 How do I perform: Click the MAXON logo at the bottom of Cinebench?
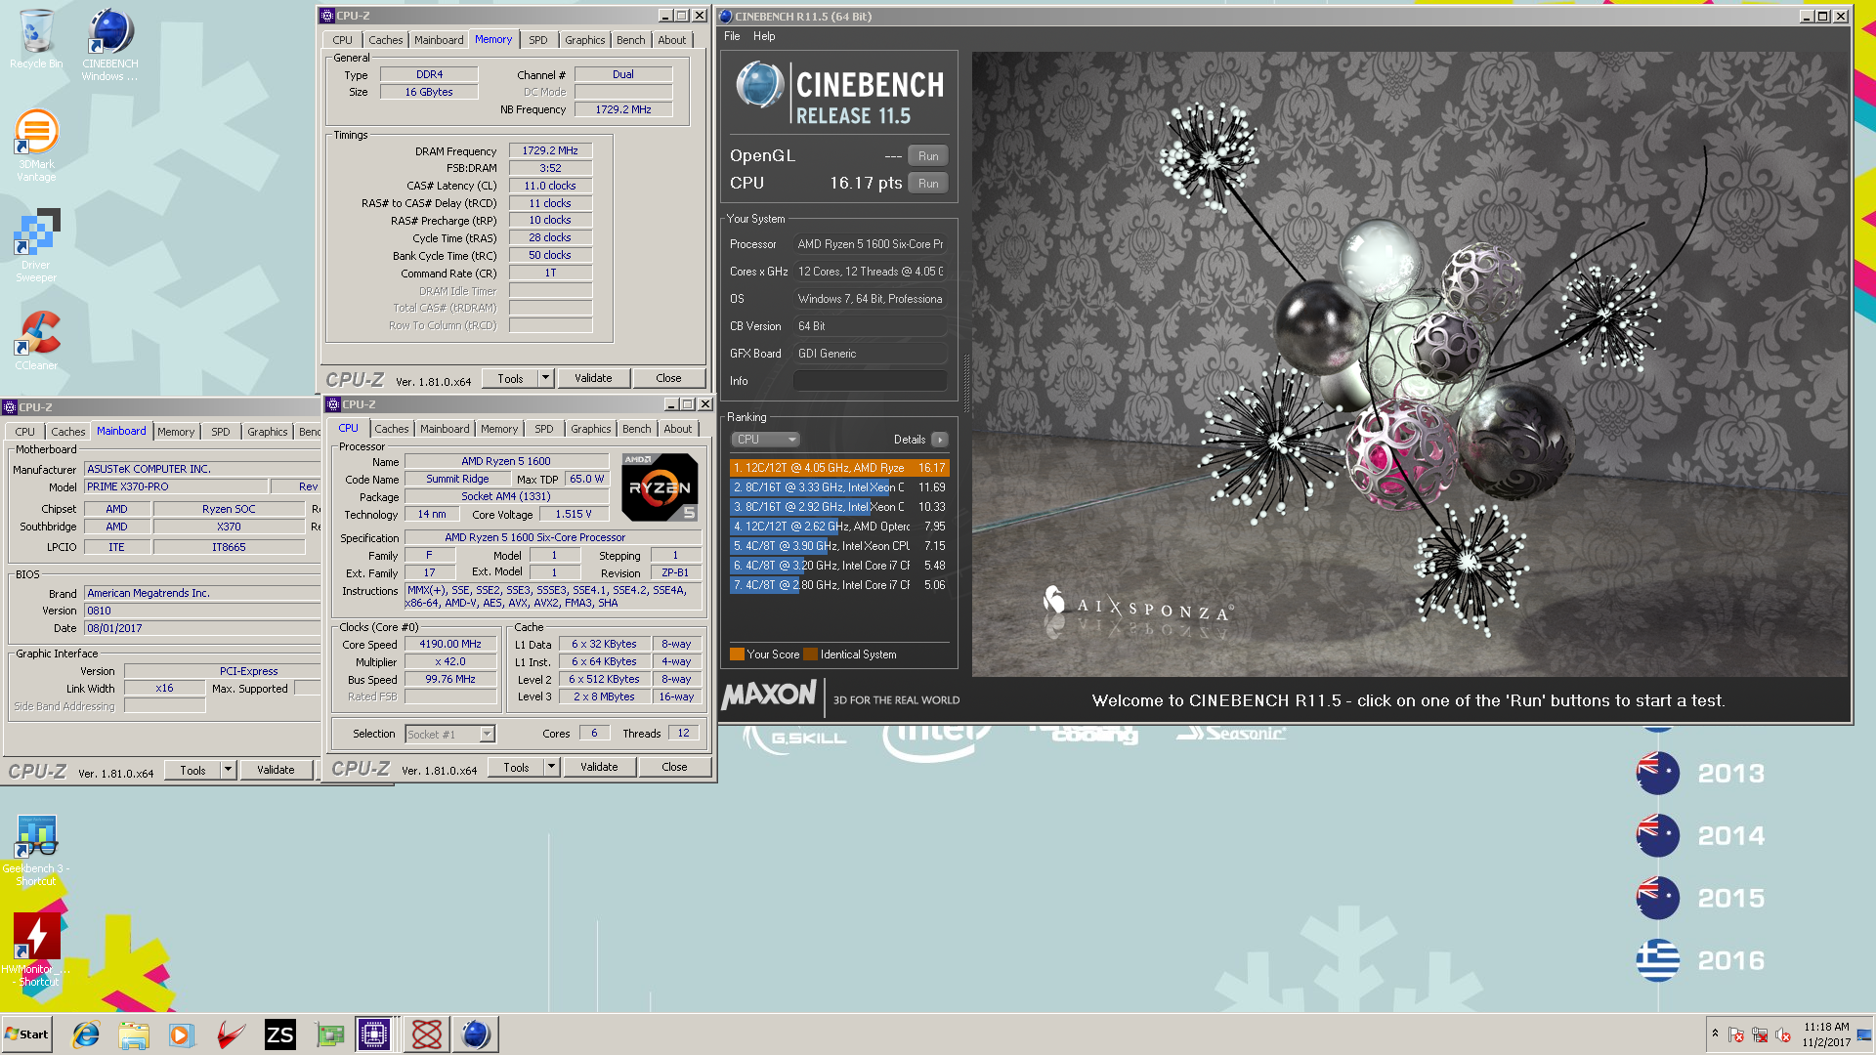point(769,695)
